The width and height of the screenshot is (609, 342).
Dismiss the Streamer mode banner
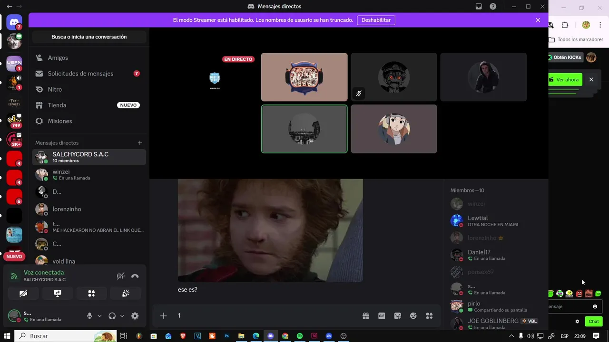click(538, 20)
